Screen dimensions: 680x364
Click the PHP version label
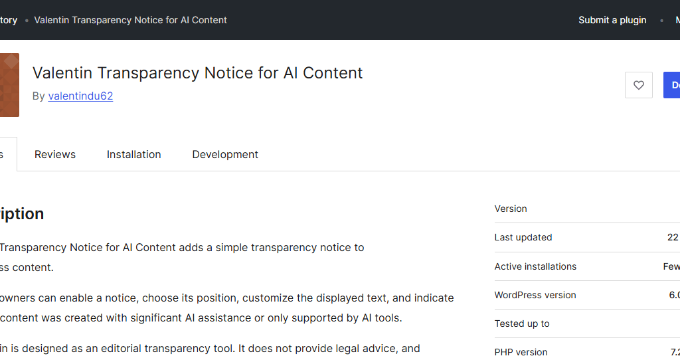click(x=521, y=352)
